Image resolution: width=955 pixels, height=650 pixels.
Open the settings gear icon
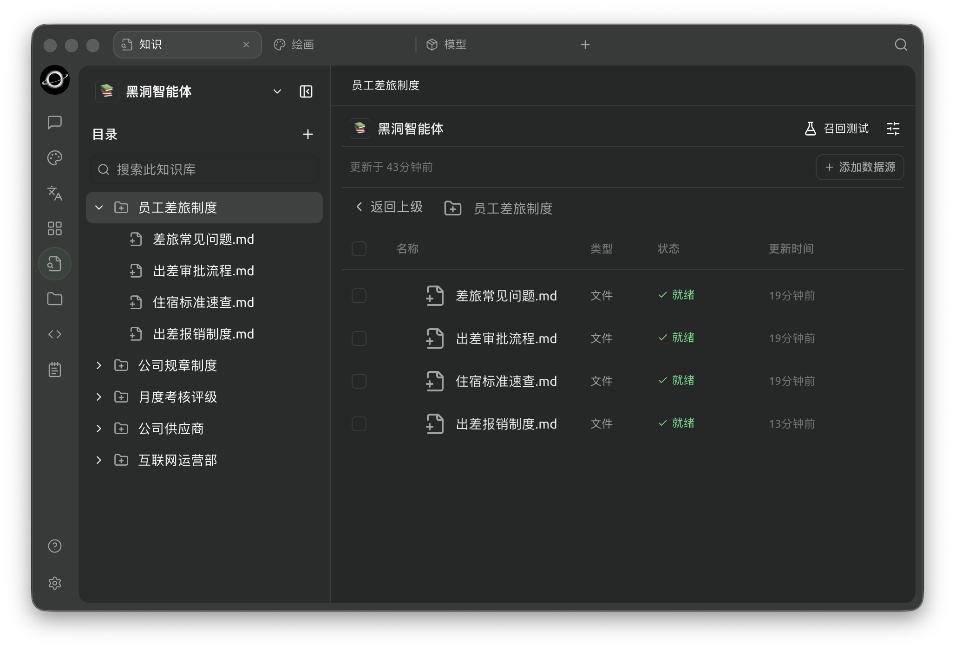[55, 583]
